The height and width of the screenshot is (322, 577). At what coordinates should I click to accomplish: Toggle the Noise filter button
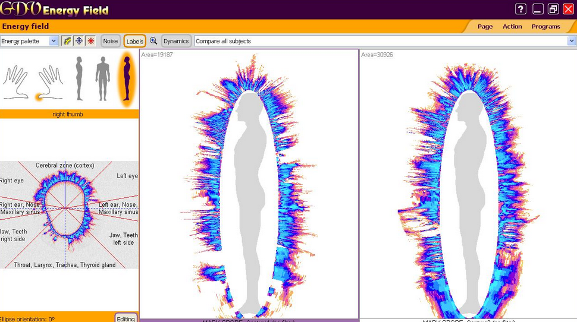click(111, 41)
